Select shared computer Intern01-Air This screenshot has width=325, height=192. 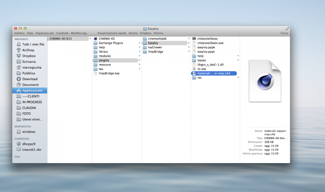tap(29, 150)
